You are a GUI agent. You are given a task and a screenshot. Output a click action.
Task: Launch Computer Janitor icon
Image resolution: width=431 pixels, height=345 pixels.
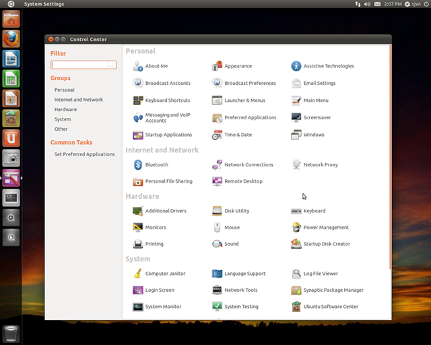137,274
